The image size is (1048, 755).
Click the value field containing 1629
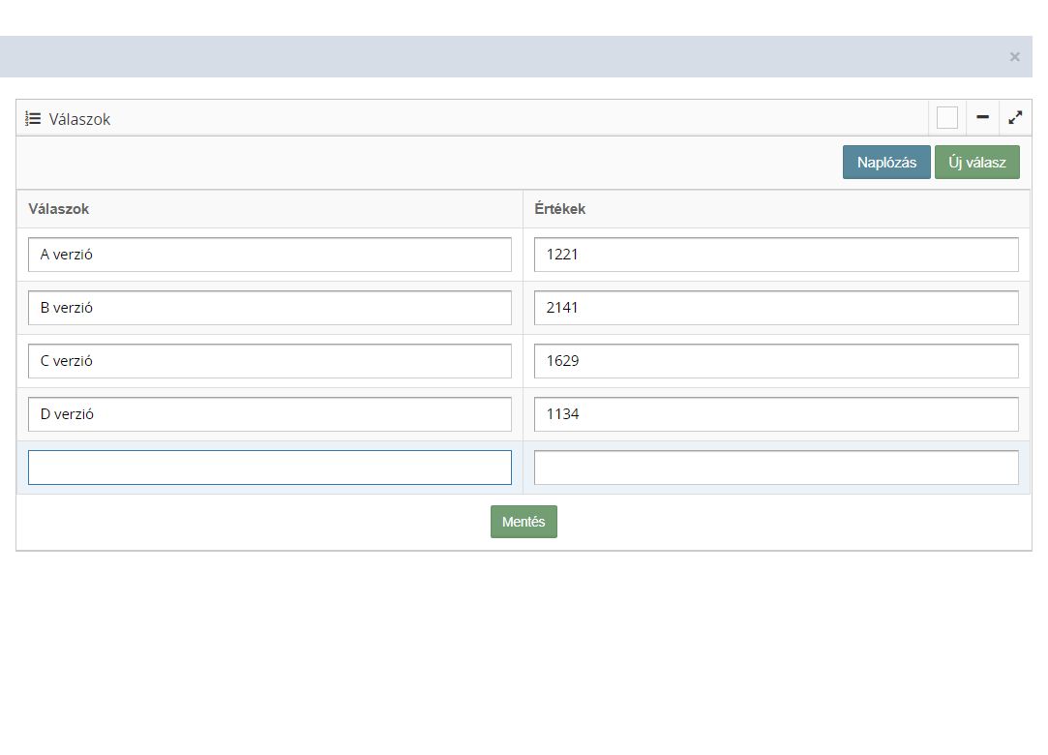(x=775, y=361)
